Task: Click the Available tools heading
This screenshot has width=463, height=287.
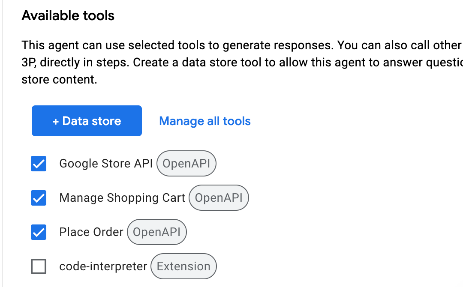Action: coord(68,15)
